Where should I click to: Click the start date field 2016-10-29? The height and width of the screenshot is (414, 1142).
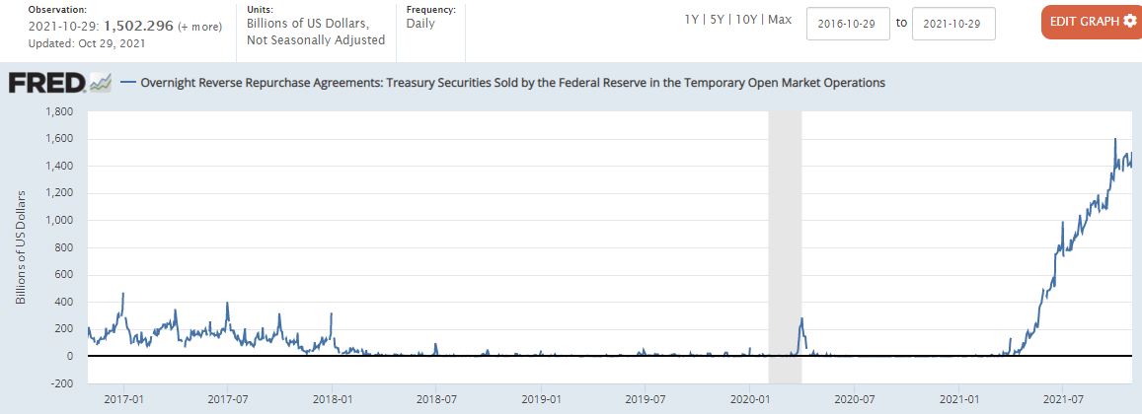pos(849,24)
